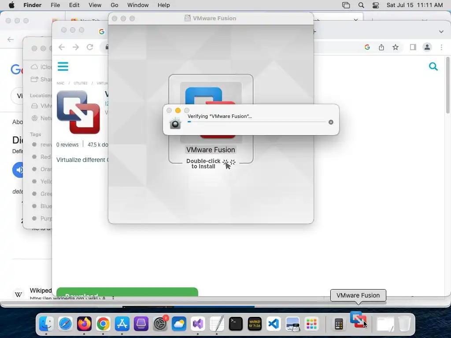Click the UTILITIES breadcrumb link
Viewport: 451px width, 338px height.
click(81, 83)
